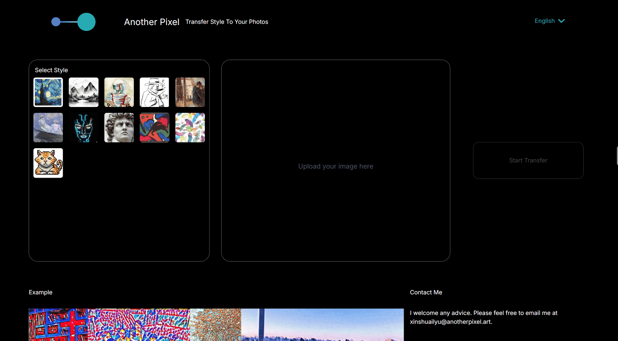Open the English language dropdown
Screen dimensions: 618x341
[549, 21]
